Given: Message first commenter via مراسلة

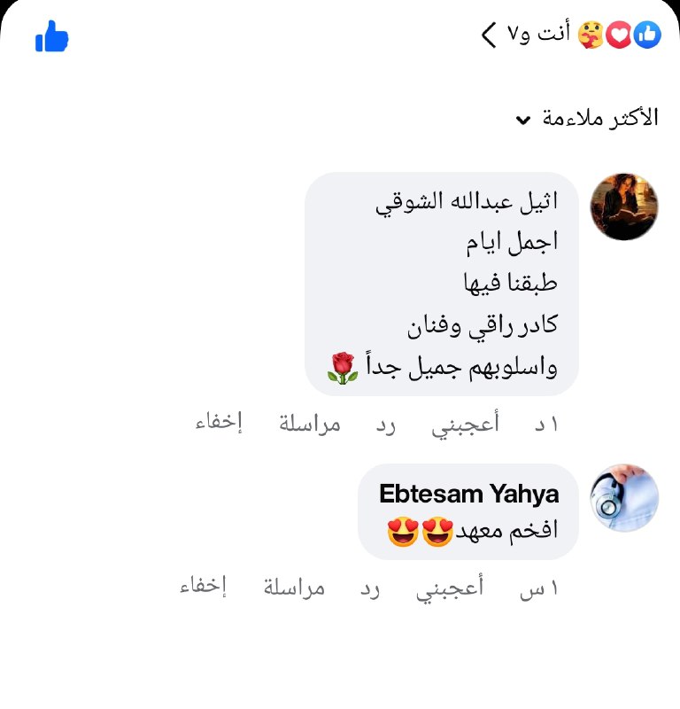Looking at the screenshot, I should point(310,425).
